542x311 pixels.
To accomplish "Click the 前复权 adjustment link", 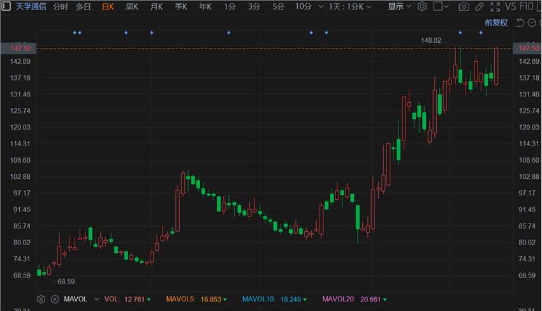I will (x=496, y=23).
